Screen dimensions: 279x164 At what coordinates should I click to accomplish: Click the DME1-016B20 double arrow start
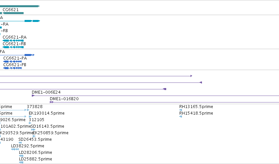point(51,102)
